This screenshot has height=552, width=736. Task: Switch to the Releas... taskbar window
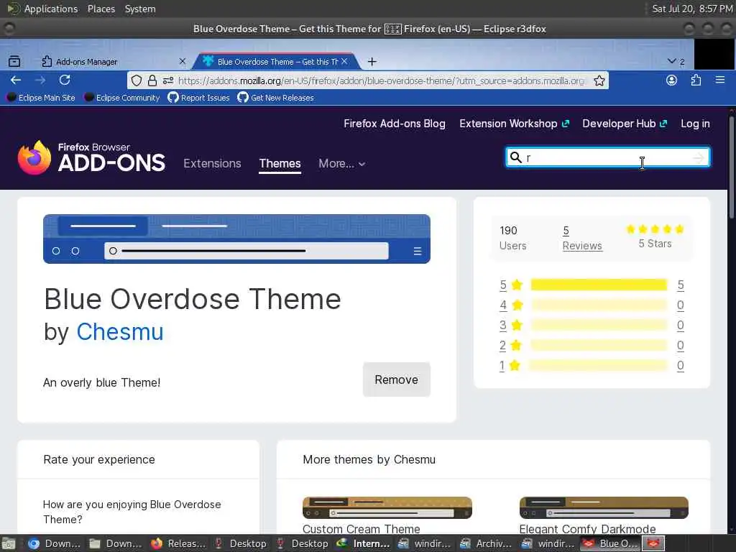(179, 543)
